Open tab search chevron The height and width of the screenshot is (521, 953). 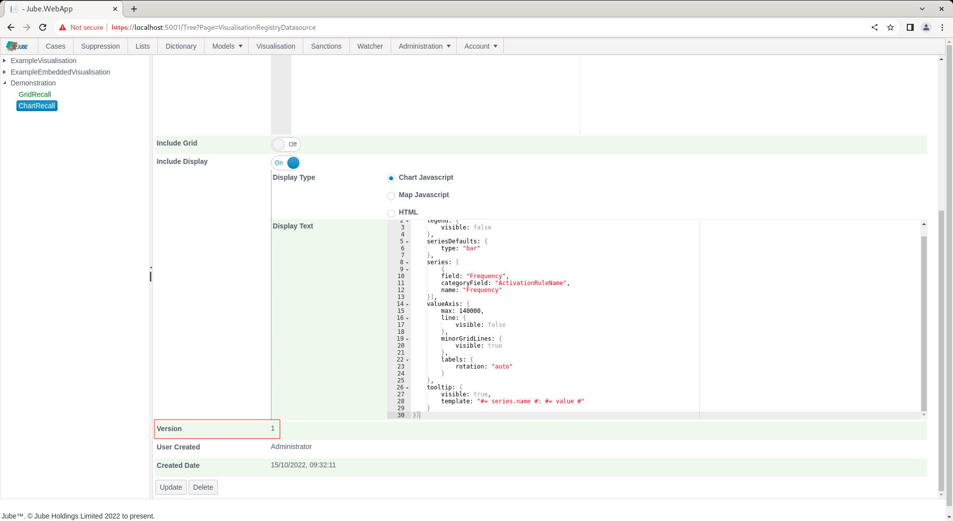(x=922, y=9)
